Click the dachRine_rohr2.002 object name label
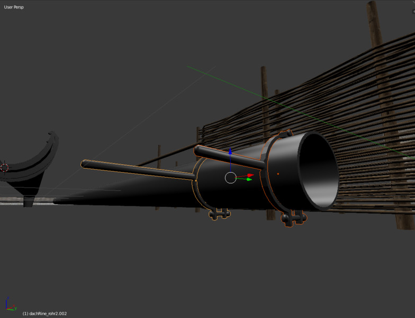This screenshot has height=318, width=415. coord(44,314)
